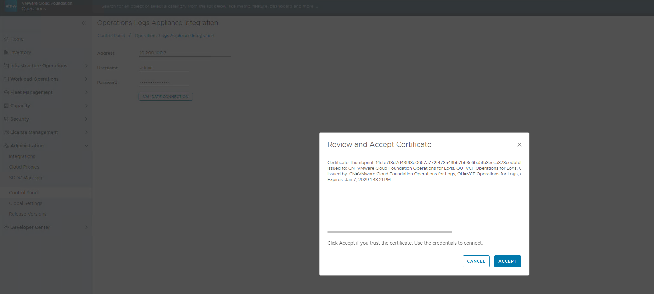Image resolution: width=654 pixels, height=294 pixels.
Task: Click the Address input field
Action: tap(184, 53)
